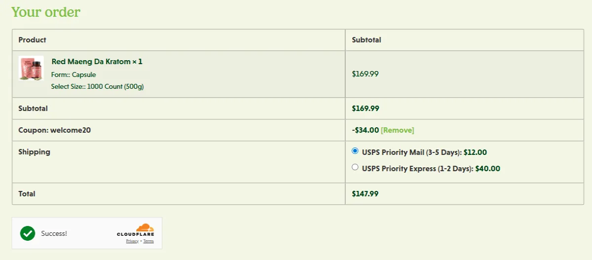
Task: Select the USPS Priority Mail radio button
Action: point(355,151)
